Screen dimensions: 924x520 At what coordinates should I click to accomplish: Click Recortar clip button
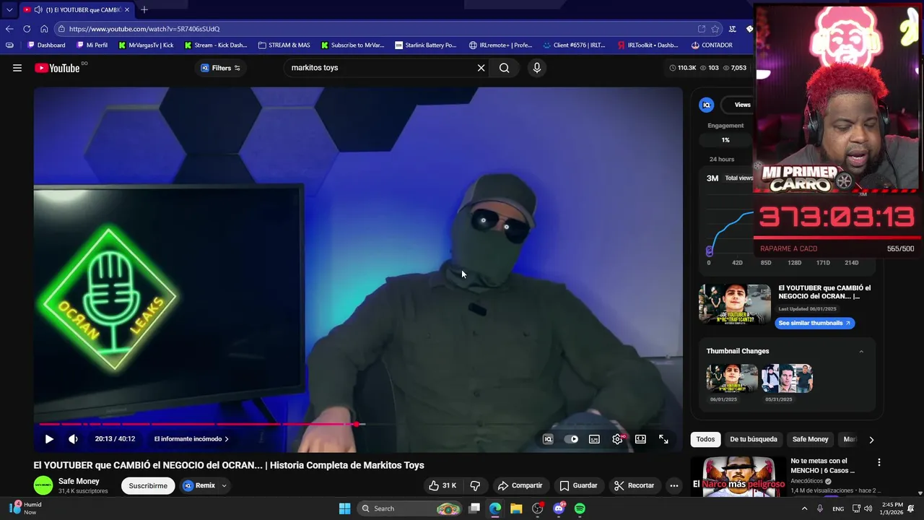click(x=633, y=485)
